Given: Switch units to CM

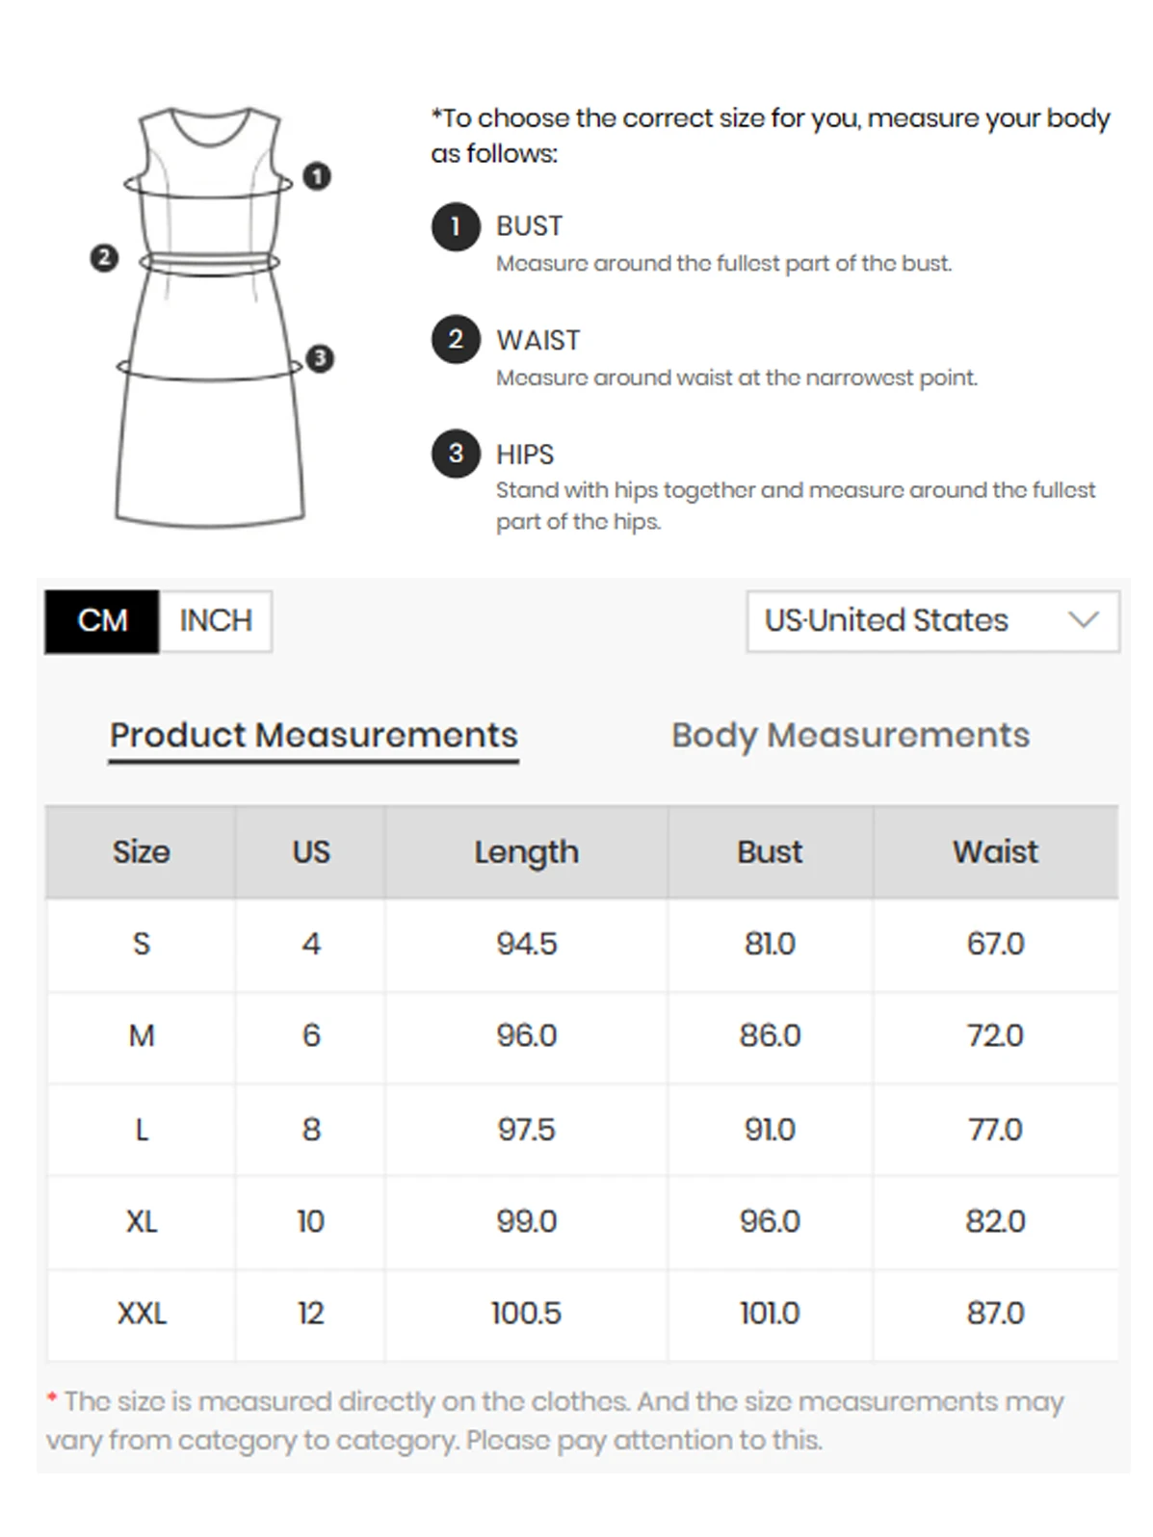Looking at the screenshot, I should point(102,621).
